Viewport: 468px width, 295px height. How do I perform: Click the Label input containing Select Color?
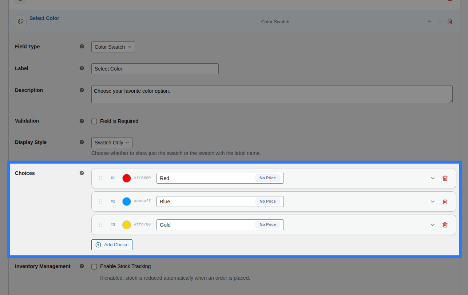pyautogui.click(x=155, y=69)
